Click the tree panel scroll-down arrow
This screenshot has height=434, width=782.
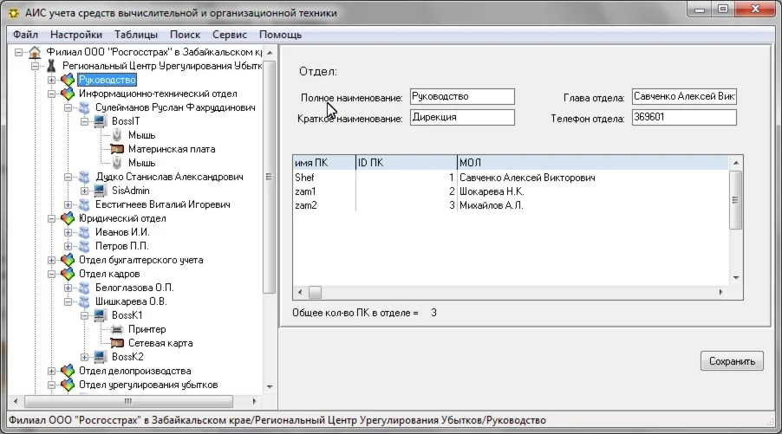[270, 386]
